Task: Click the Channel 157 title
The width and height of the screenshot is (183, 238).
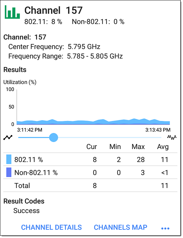Action: pos(53,10)
